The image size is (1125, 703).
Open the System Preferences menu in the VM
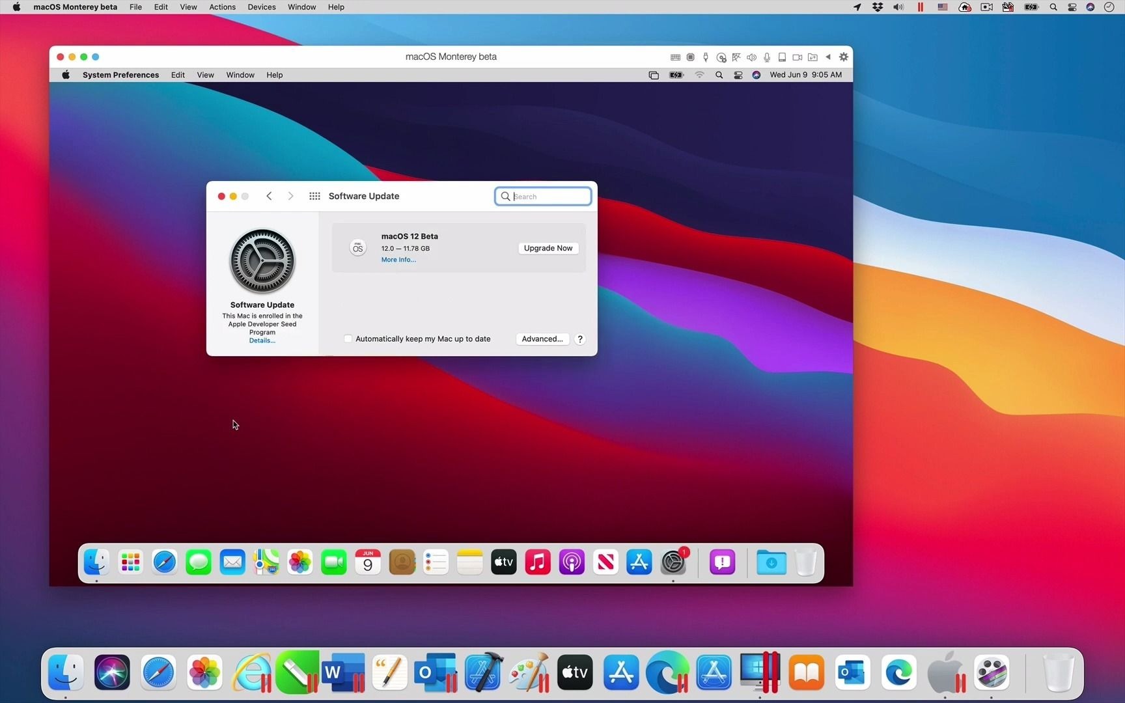120,75
